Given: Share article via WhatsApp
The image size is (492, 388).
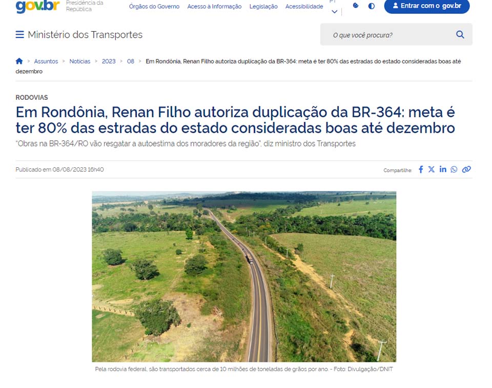Looking at the screenshot, I should (x=454, y=169).
